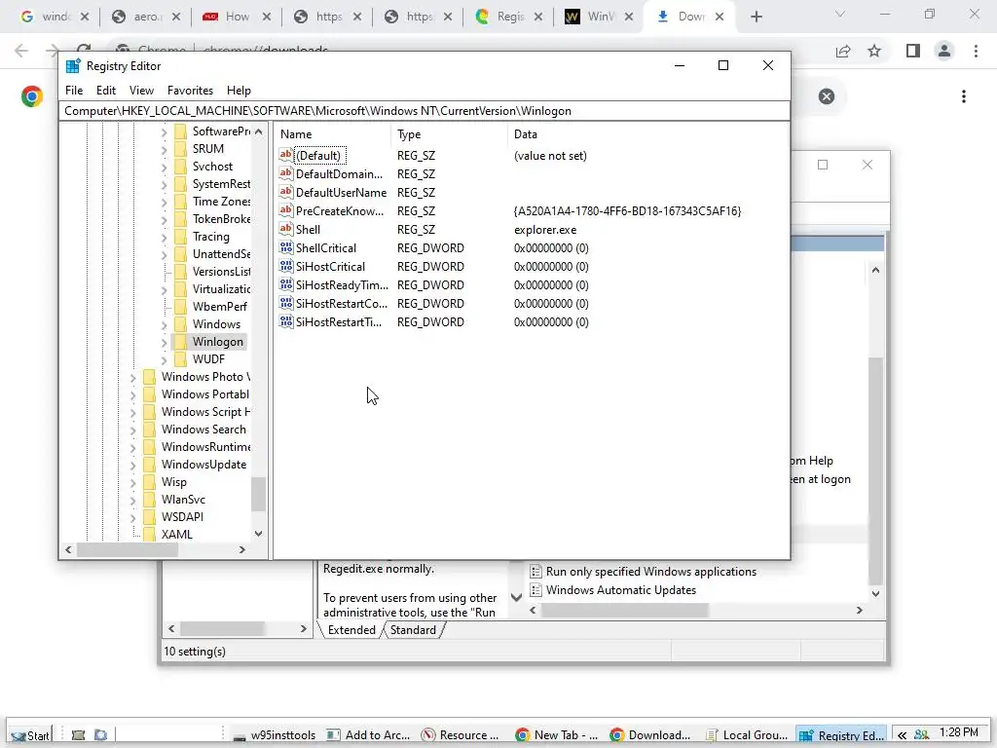The height and width of the screenshot is (748, 997).
Task: Click the Wisp folder icon
Action: 149,482
